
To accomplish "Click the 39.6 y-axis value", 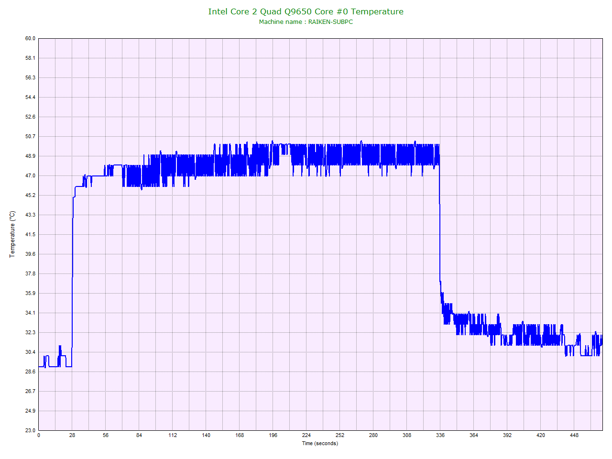I will (x=30, y=254).
